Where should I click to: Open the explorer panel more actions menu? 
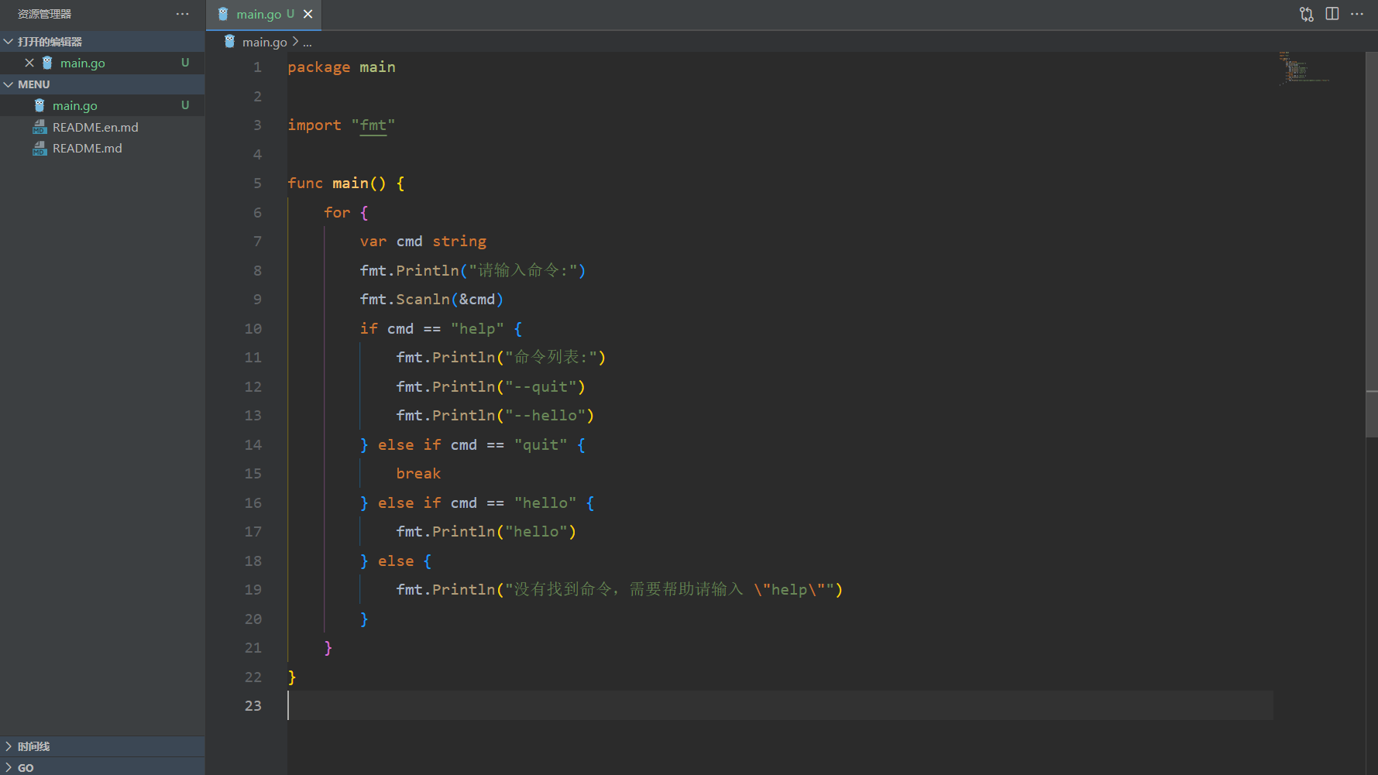pos(182,14)
